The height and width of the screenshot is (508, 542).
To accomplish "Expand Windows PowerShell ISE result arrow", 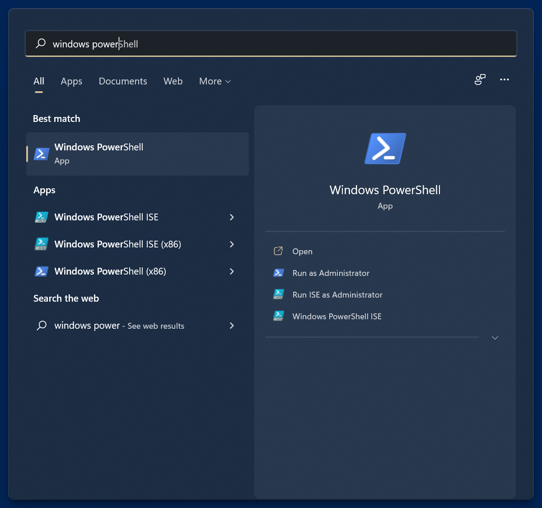I will point(232,217).
